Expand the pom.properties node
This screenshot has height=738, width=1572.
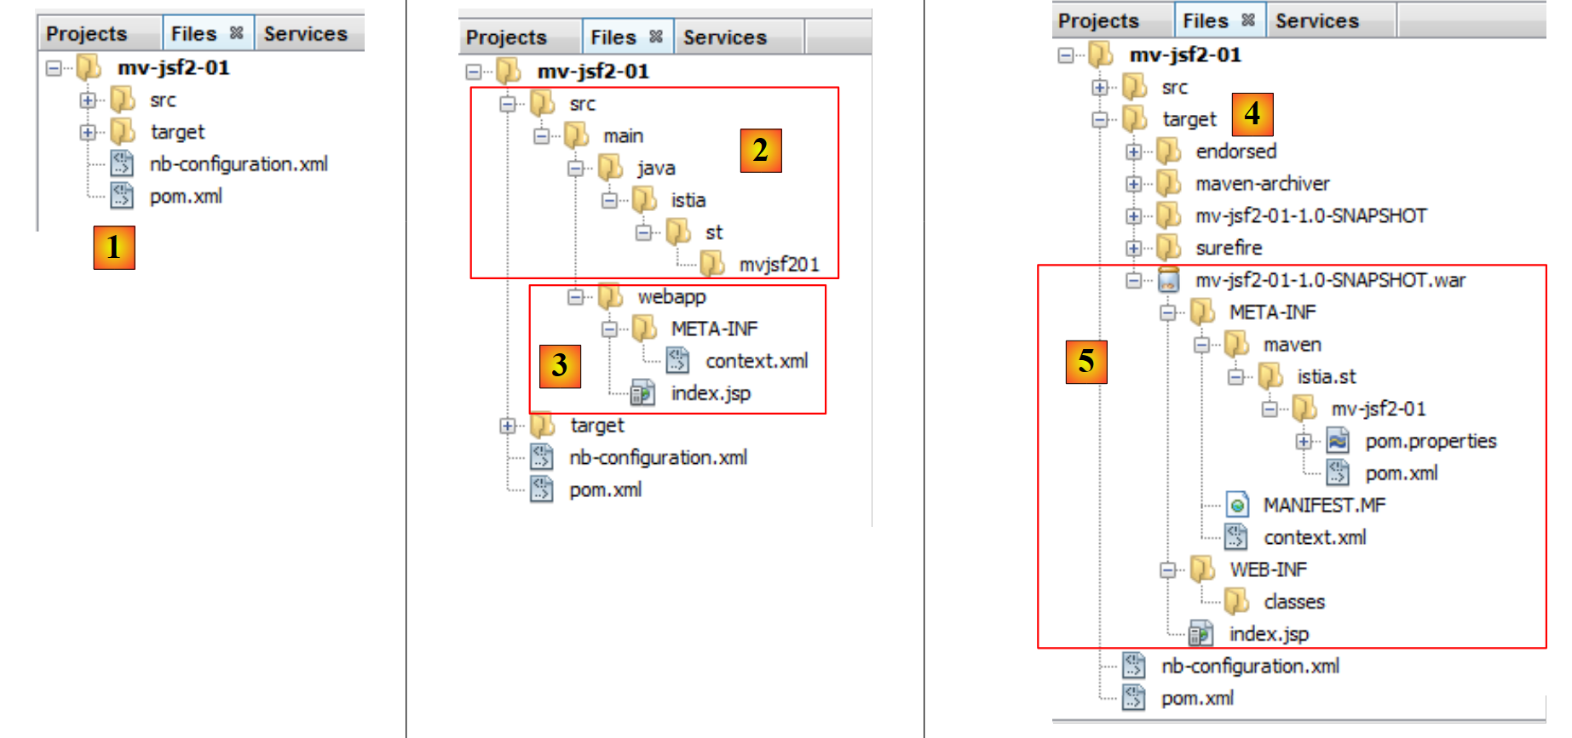[1304, 441]
